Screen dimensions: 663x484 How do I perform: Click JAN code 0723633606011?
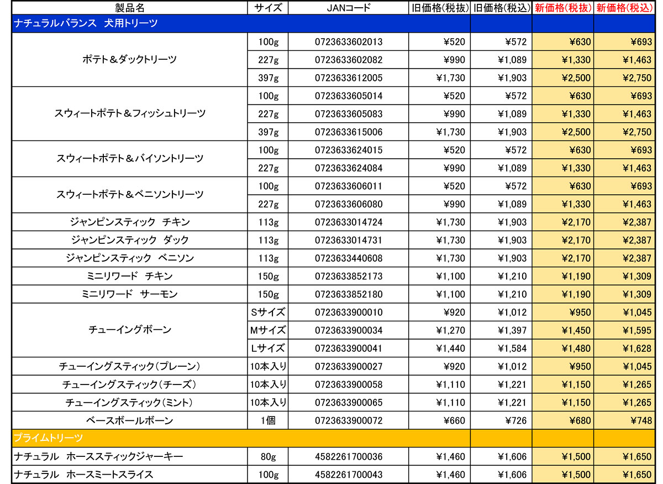pyautogui.click(x=349, y=186)
